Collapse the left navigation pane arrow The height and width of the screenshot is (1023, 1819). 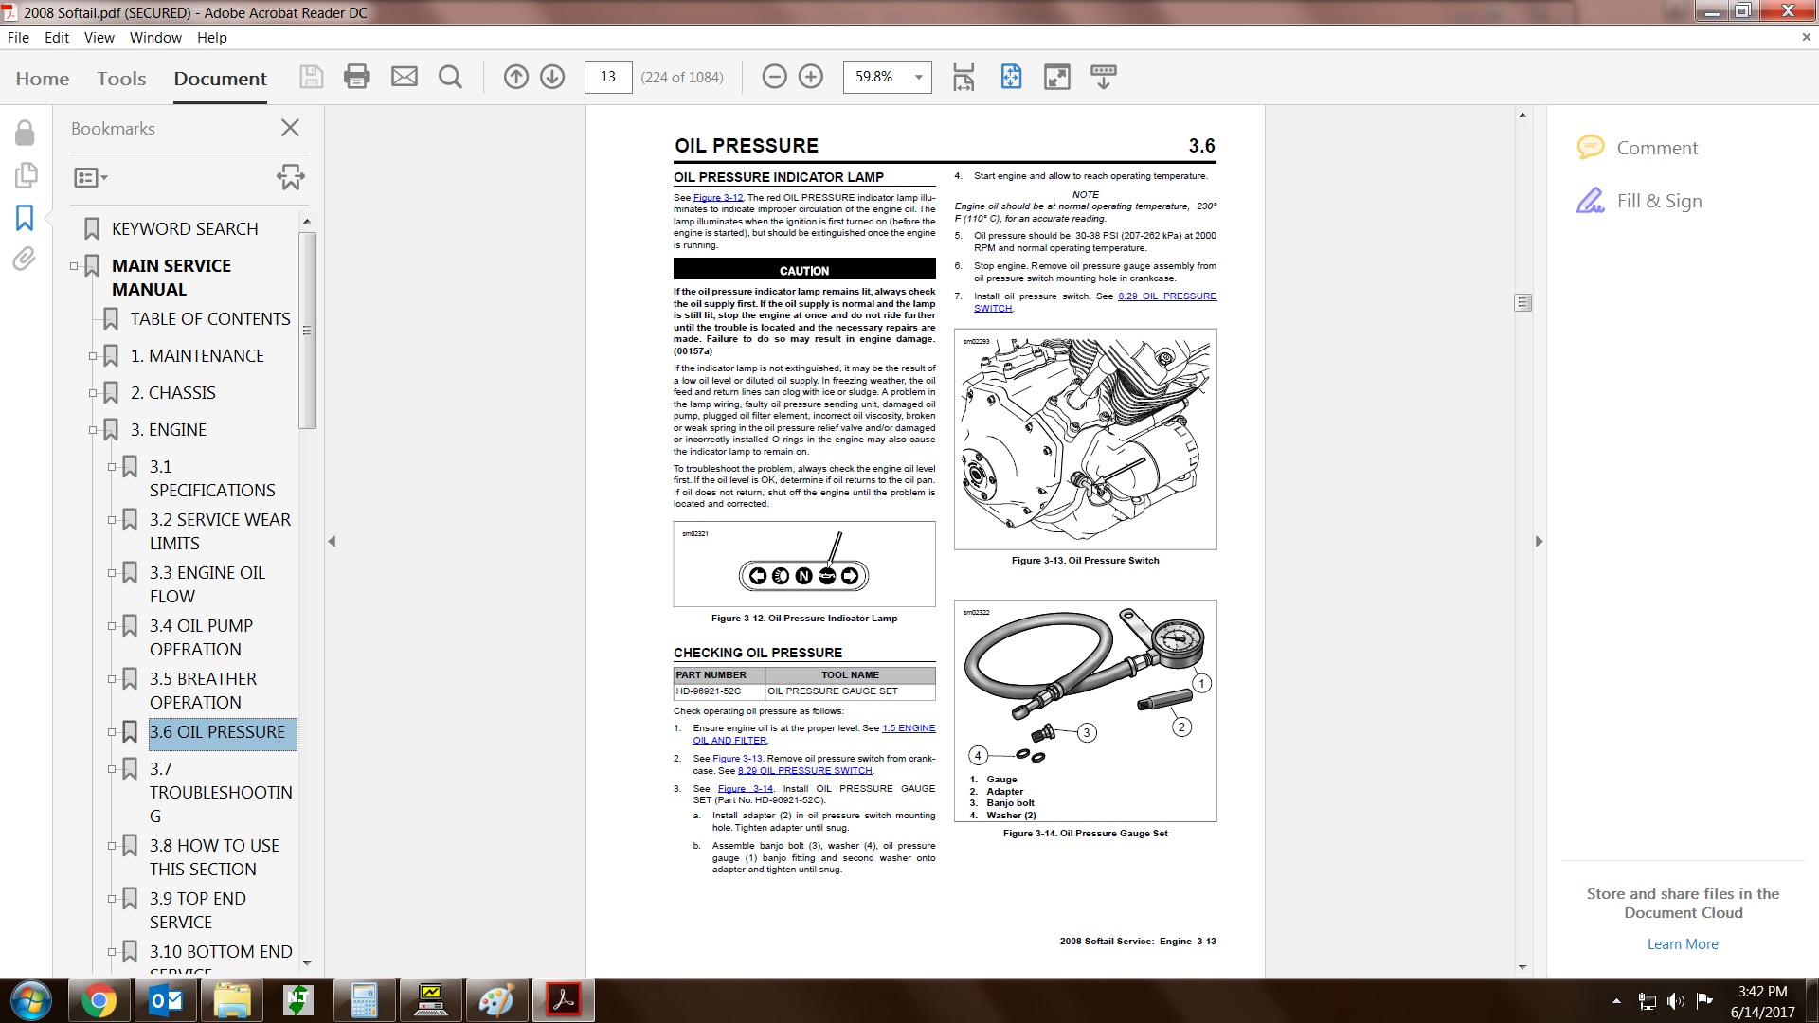click(332, 542)
